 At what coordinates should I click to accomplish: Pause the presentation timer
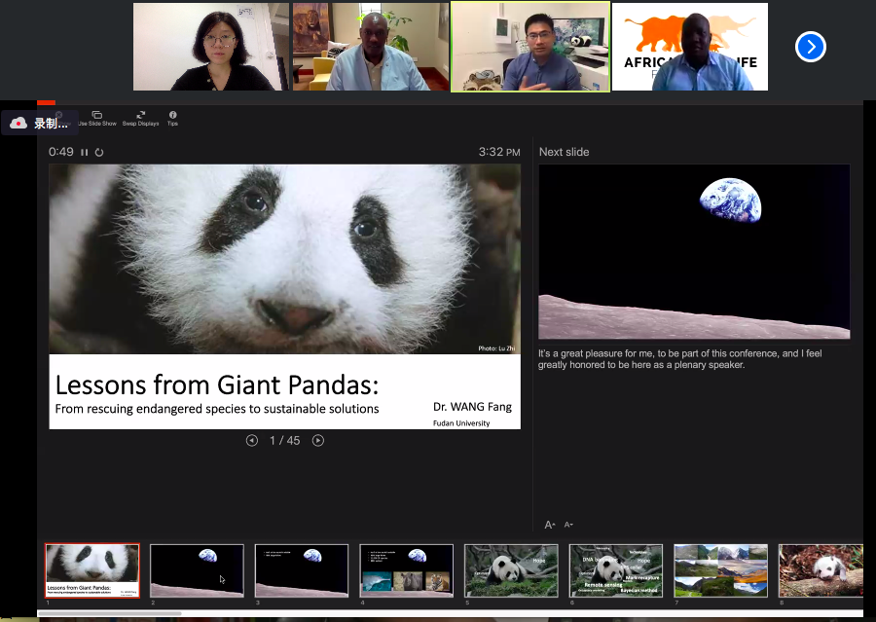[x=85, y=152]
